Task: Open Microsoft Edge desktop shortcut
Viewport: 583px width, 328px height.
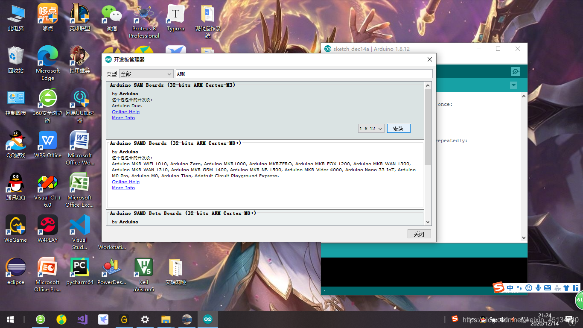Action: (x=48, y=64)
